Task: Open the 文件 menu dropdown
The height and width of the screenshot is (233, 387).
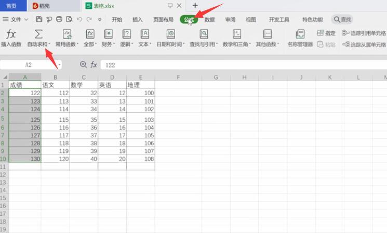Action: pos(15,19)
